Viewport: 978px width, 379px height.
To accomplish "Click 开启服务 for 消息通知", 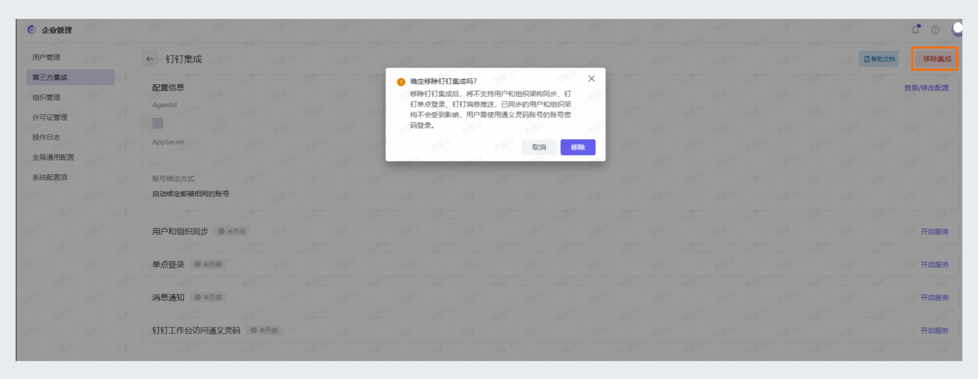I will tap(935, 298).
